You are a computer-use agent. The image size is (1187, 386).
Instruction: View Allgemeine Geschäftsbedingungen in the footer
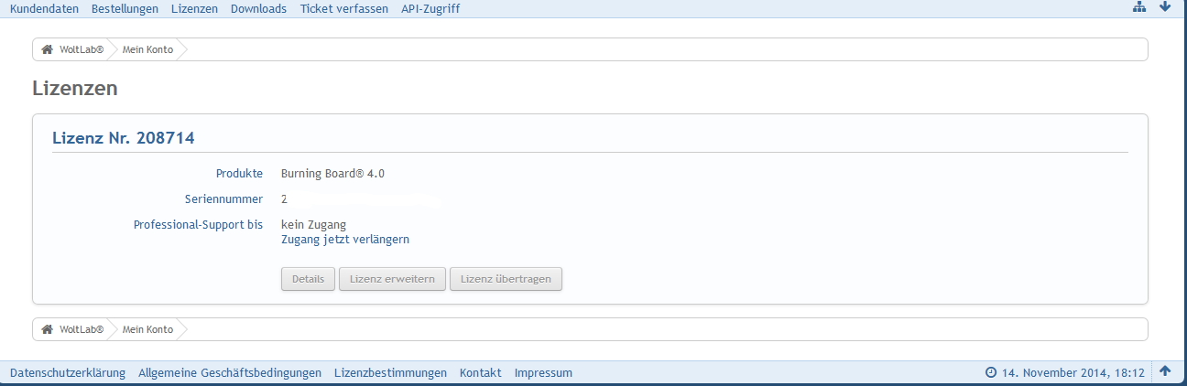pyautogui.click(x=230, y=372)
